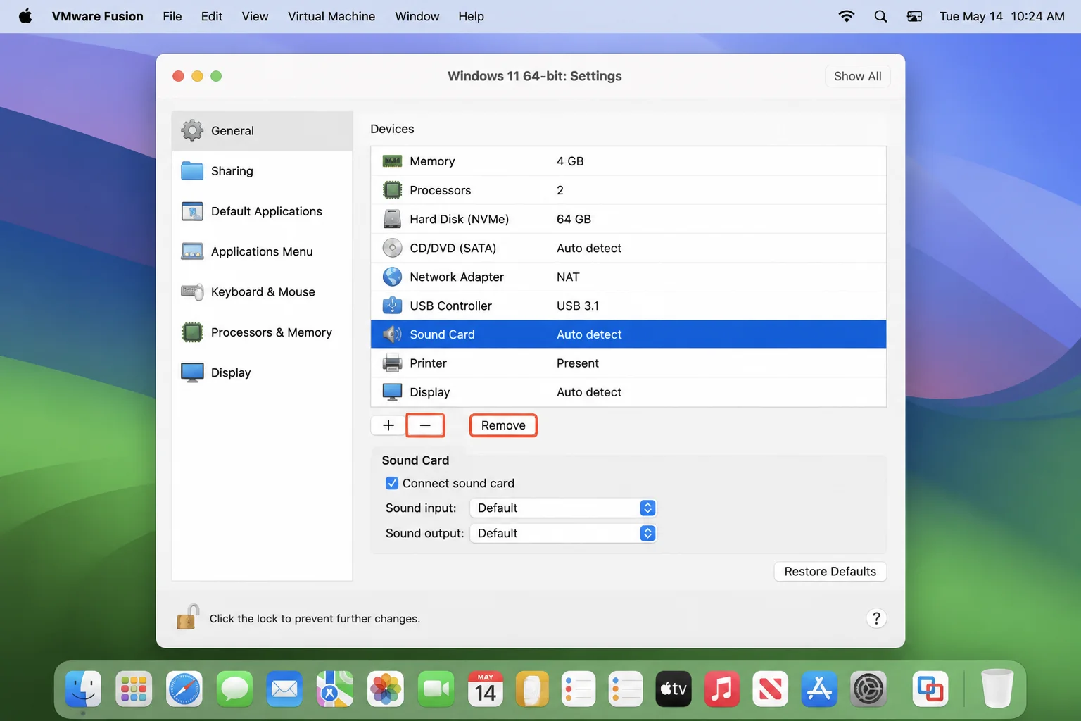Open Messages from the Dock
Viewport: 1081px width, 721px height.
tap(234, 689)
